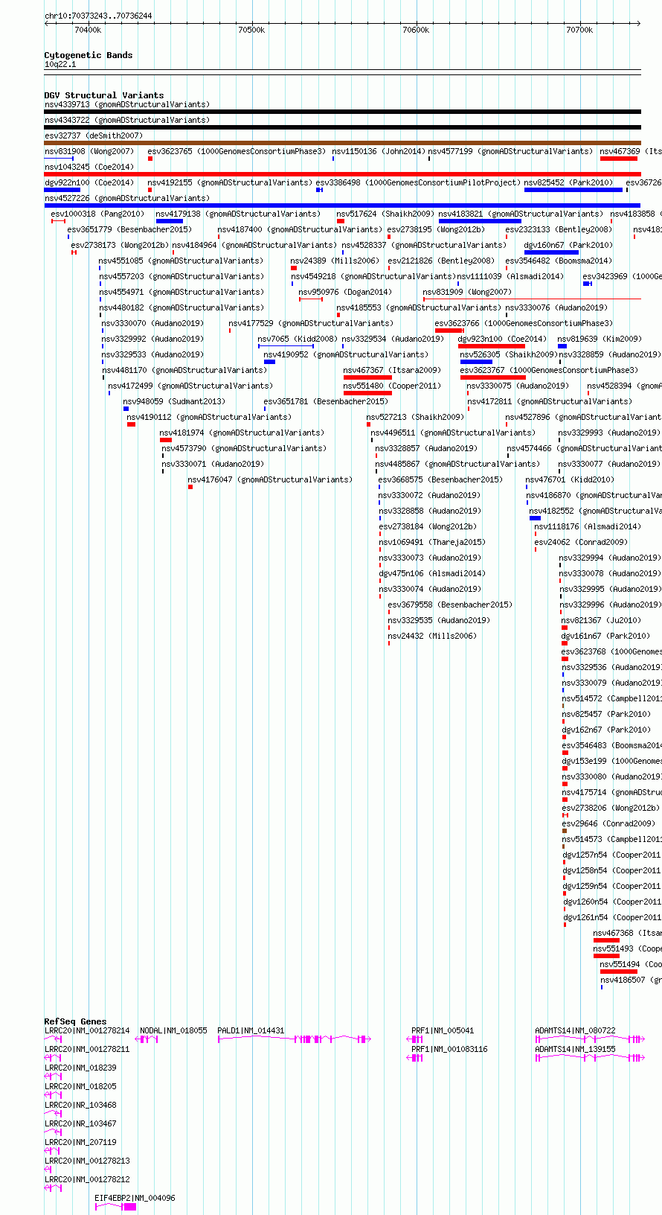Select PRF1|NM_005041 transcript label
This screenshot has height=1215, width=662.
pos(443,1030)
